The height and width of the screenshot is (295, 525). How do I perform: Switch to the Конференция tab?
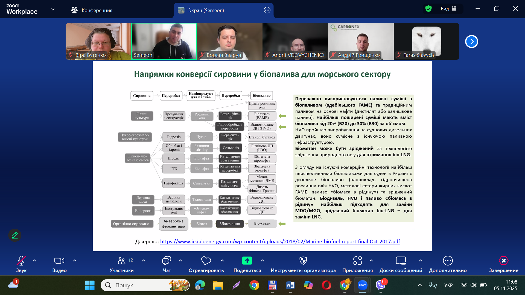click(x=92, y=10)
